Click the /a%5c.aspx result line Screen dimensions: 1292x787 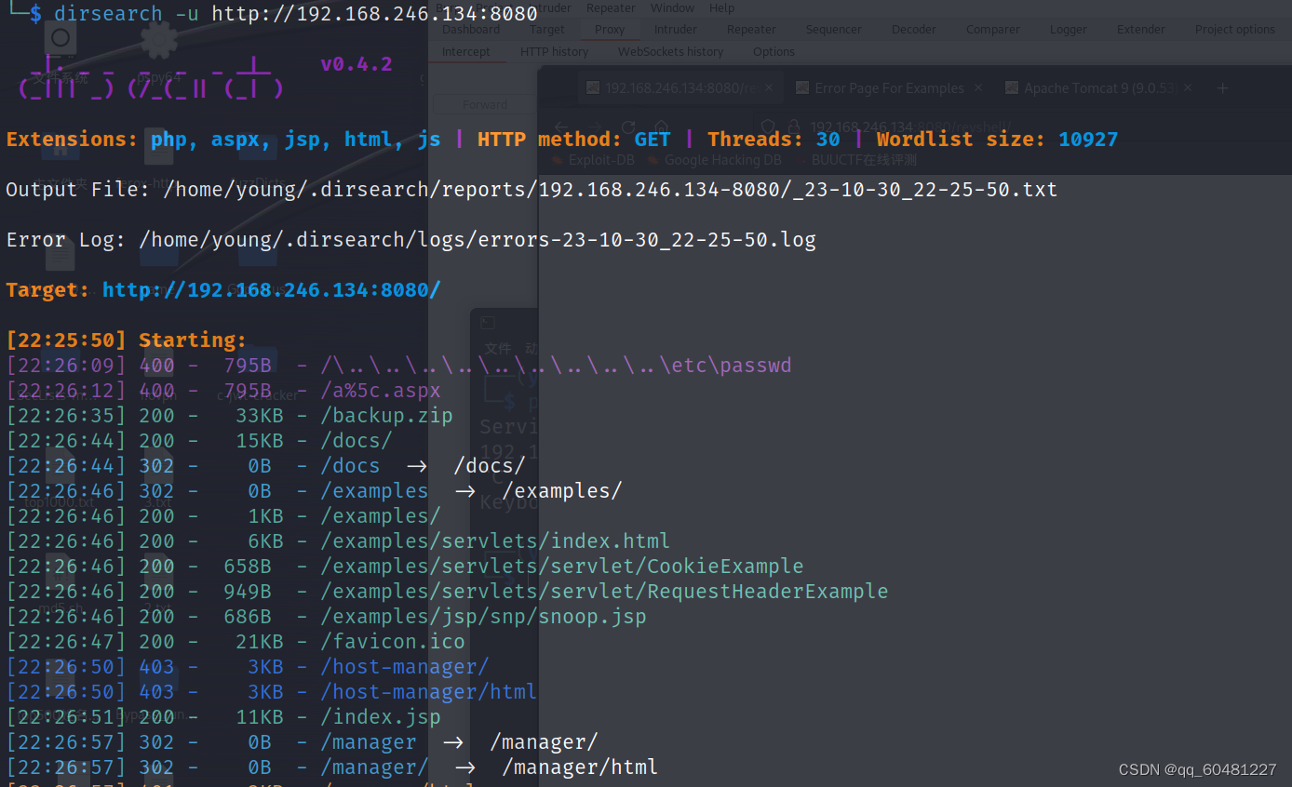click(223, 391)
